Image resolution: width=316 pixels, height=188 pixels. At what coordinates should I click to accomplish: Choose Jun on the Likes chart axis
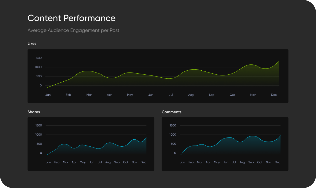[x=151, y=95]
